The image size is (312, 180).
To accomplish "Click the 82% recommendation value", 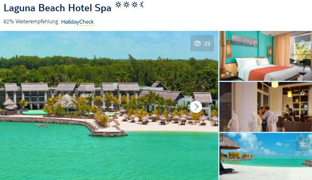I will [x=8, y=21].
